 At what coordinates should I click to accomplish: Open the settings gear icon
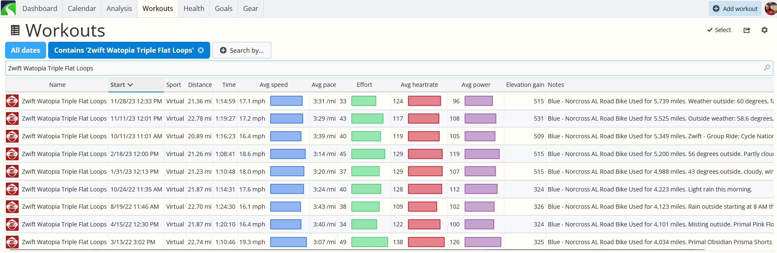point(764,30)
